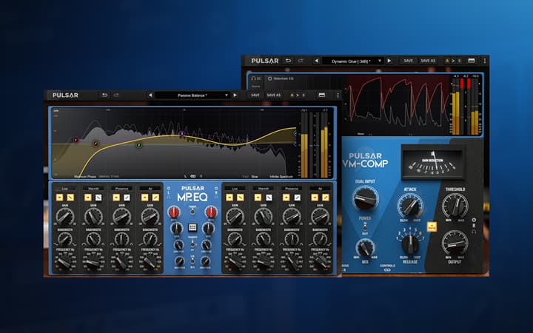Image resolution: width=533 pixels, height=333 pixels.
Task: Load next preset in VM-Comp window
Action: 389,61
